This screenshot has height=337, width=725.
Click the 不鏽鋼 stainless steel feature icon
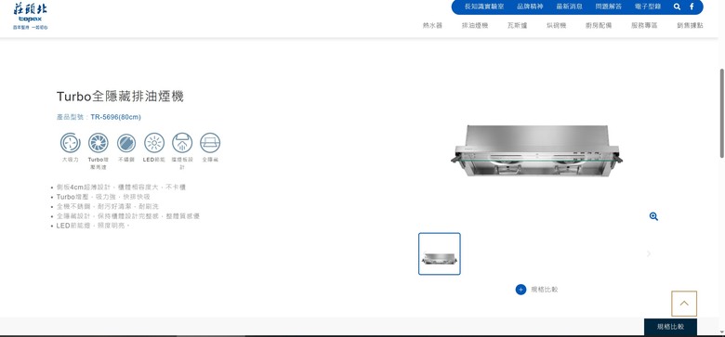click(126, 143)
